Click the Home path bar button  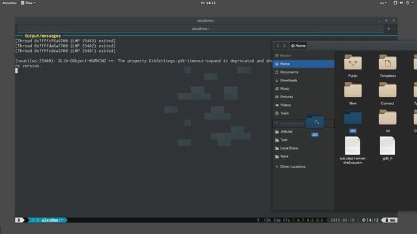coord(298,45)
